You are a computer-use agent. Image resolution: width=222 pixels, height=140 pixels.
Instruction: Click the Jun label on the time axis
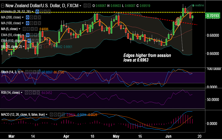(169, 136)
